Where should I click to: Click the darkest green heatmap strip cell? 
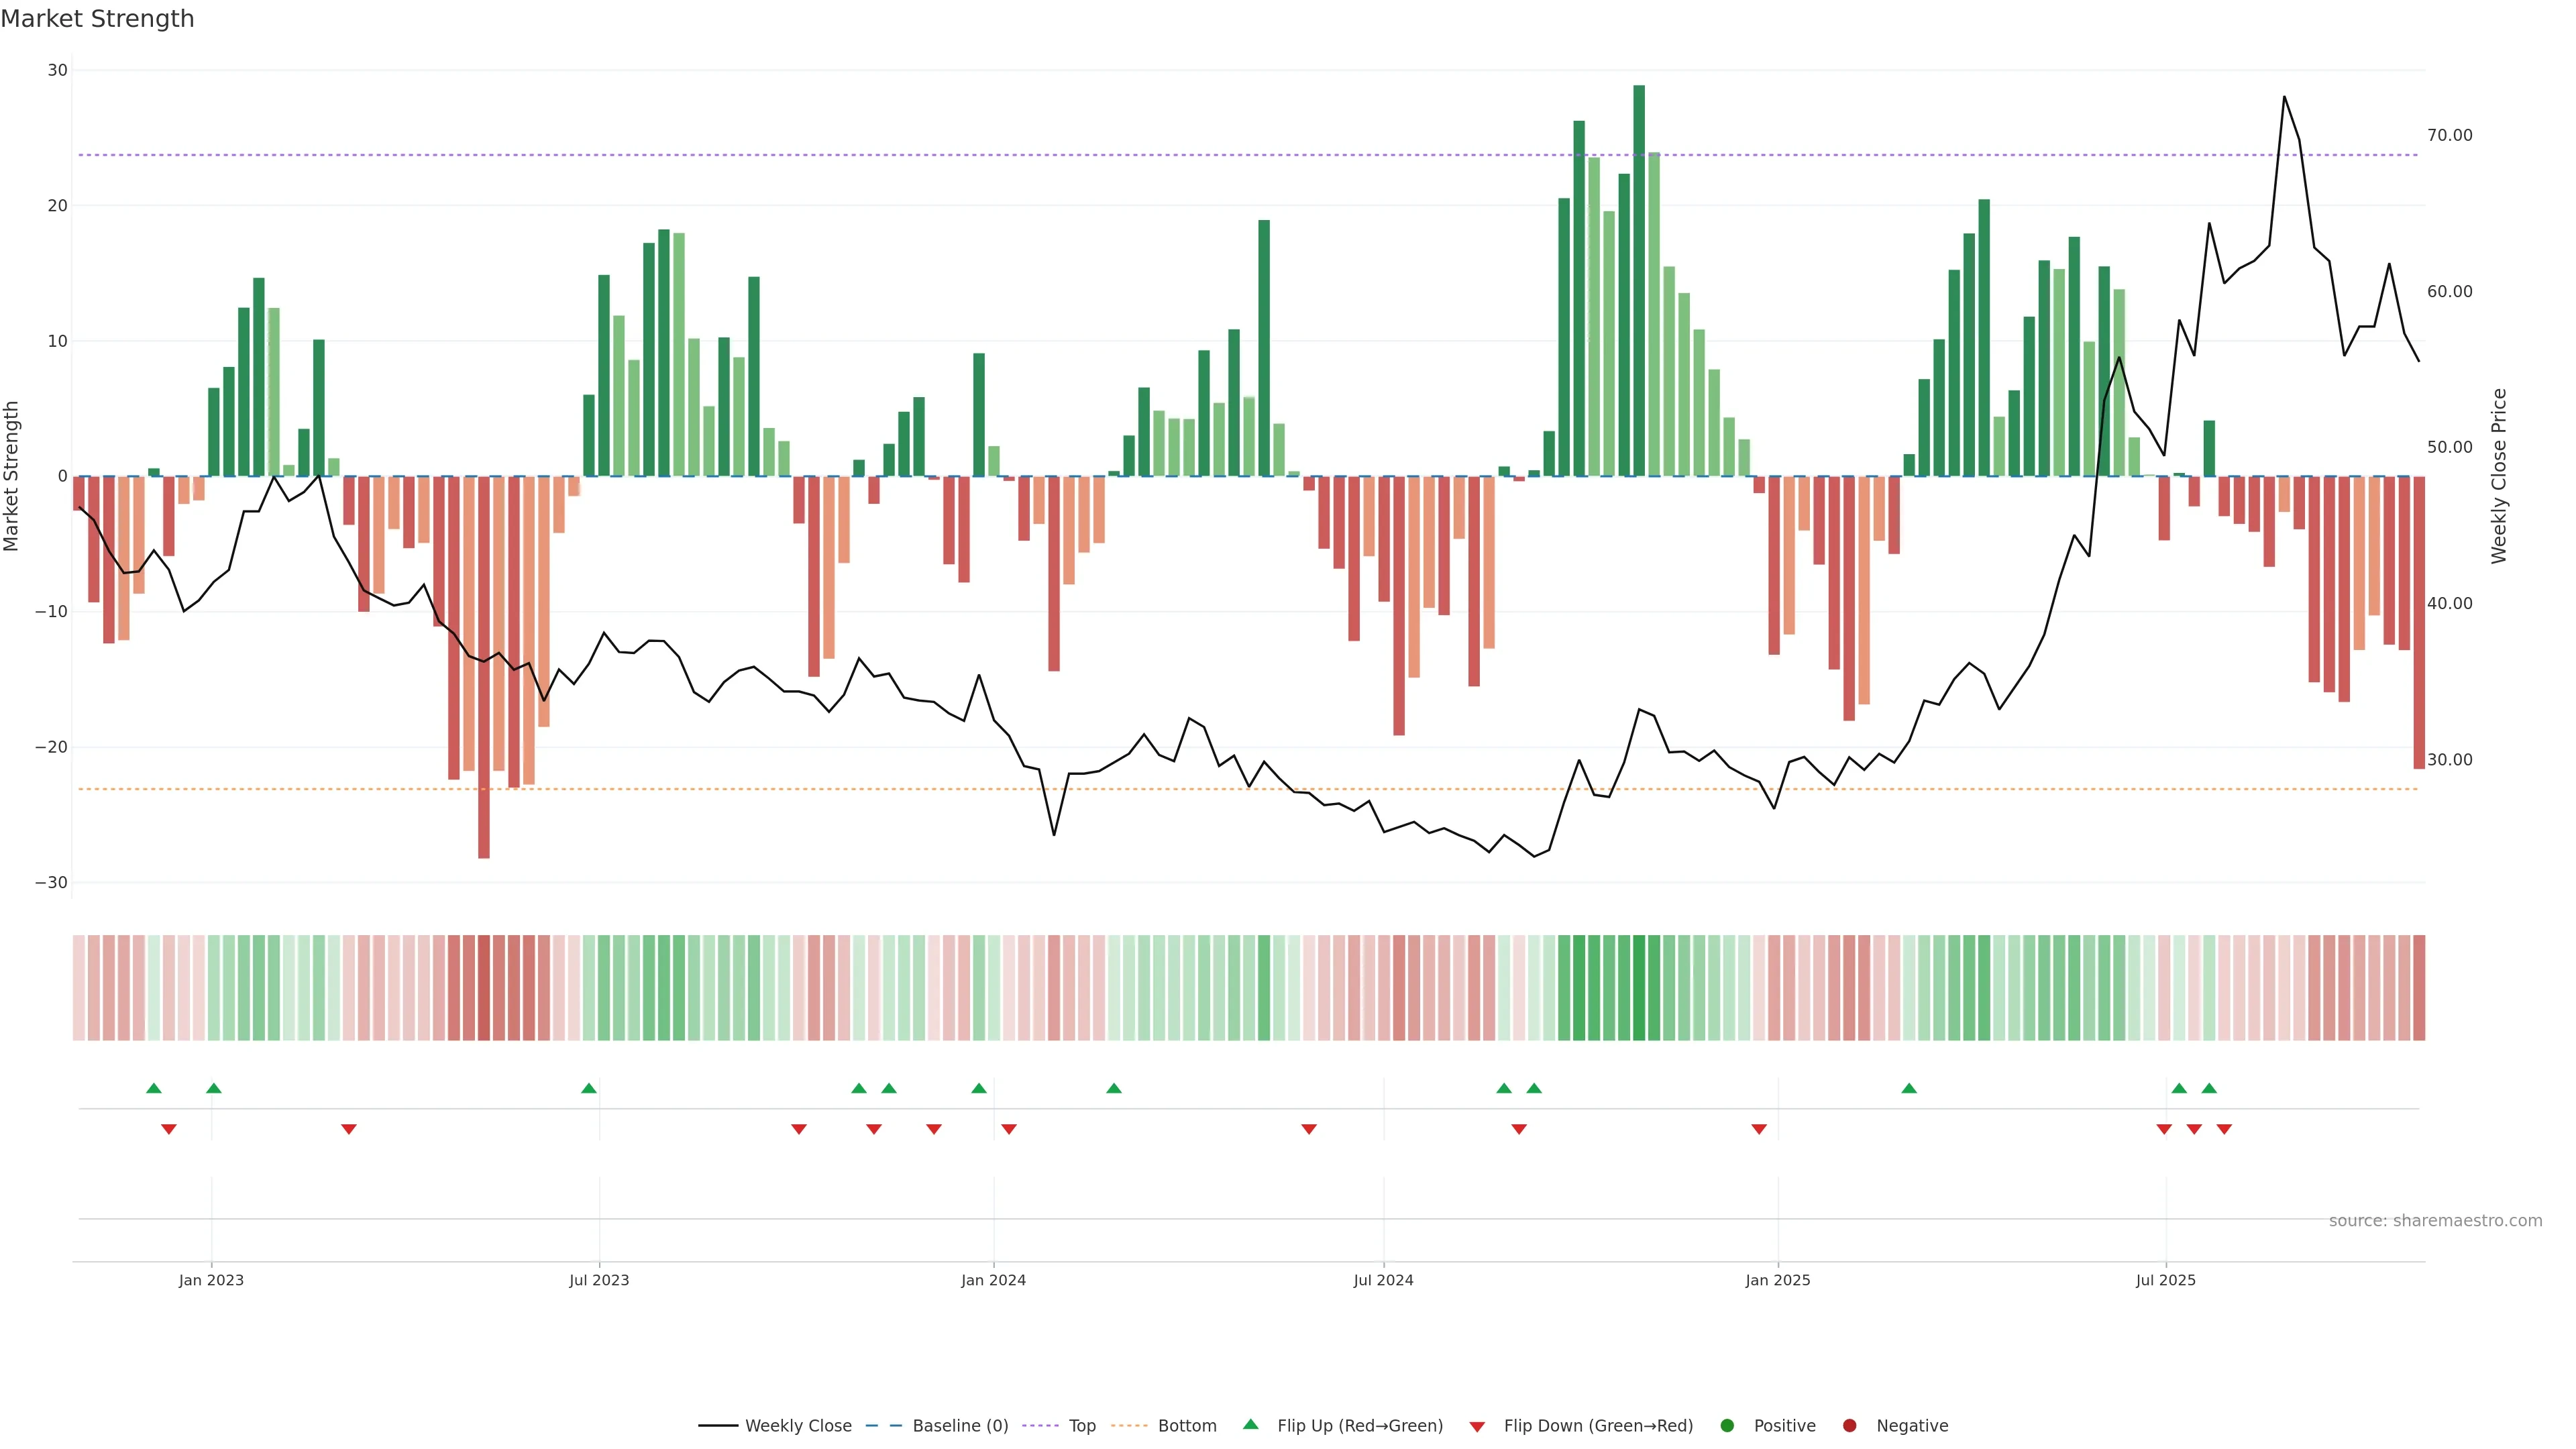click(x=1639, y=988)
